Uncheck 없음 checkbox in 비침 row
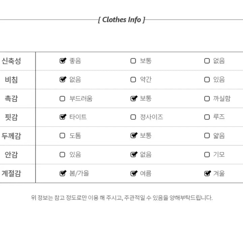This screenshot has height=243, width=243. click(x=63, y=80)
